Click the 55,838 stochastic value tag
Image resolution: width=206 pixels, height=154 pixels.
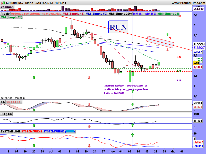pos(198,107)
